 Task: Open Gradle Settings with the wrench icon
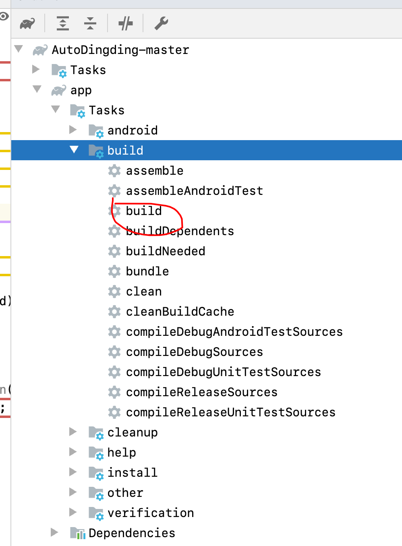click(x=161, y=23)
